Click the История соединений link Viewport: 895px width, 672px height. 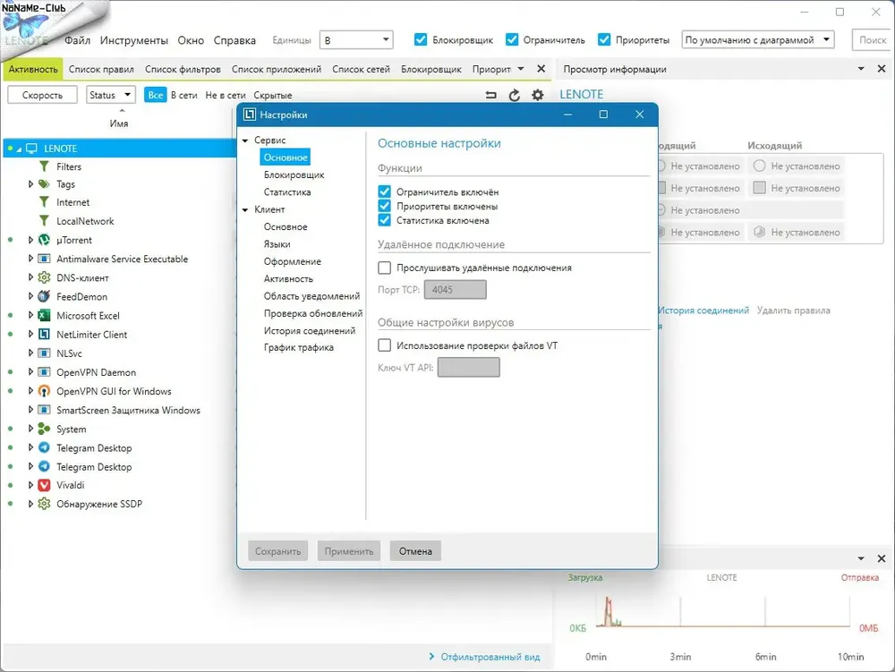point(703,310)
